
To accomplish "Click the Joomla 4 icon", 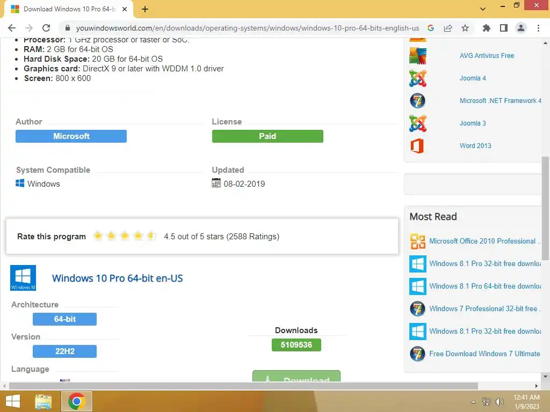I will (x=417, y=78).
